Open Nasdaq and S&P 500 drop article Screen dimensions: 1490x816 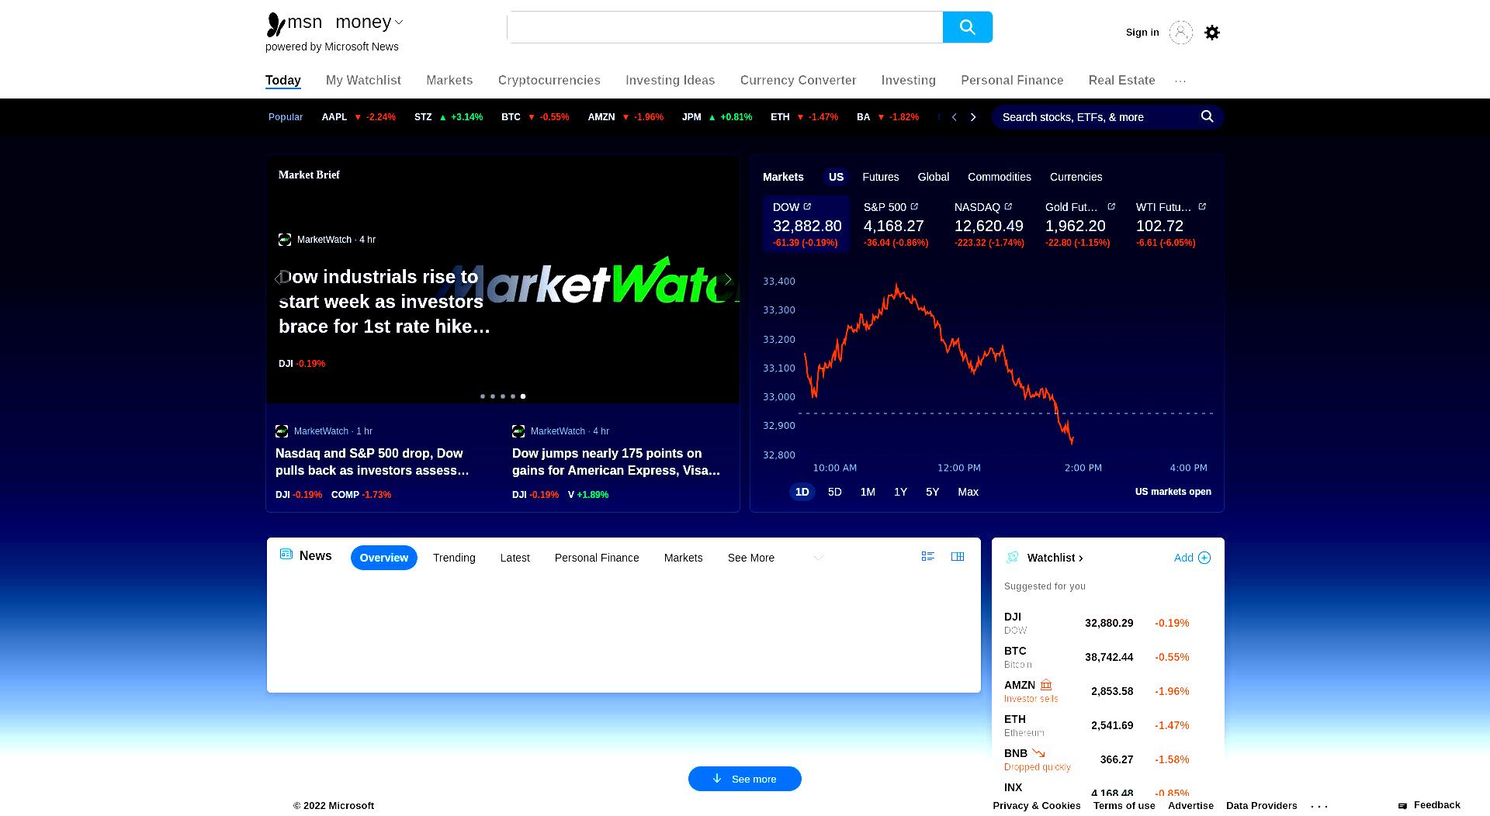(x=372, y=462)
